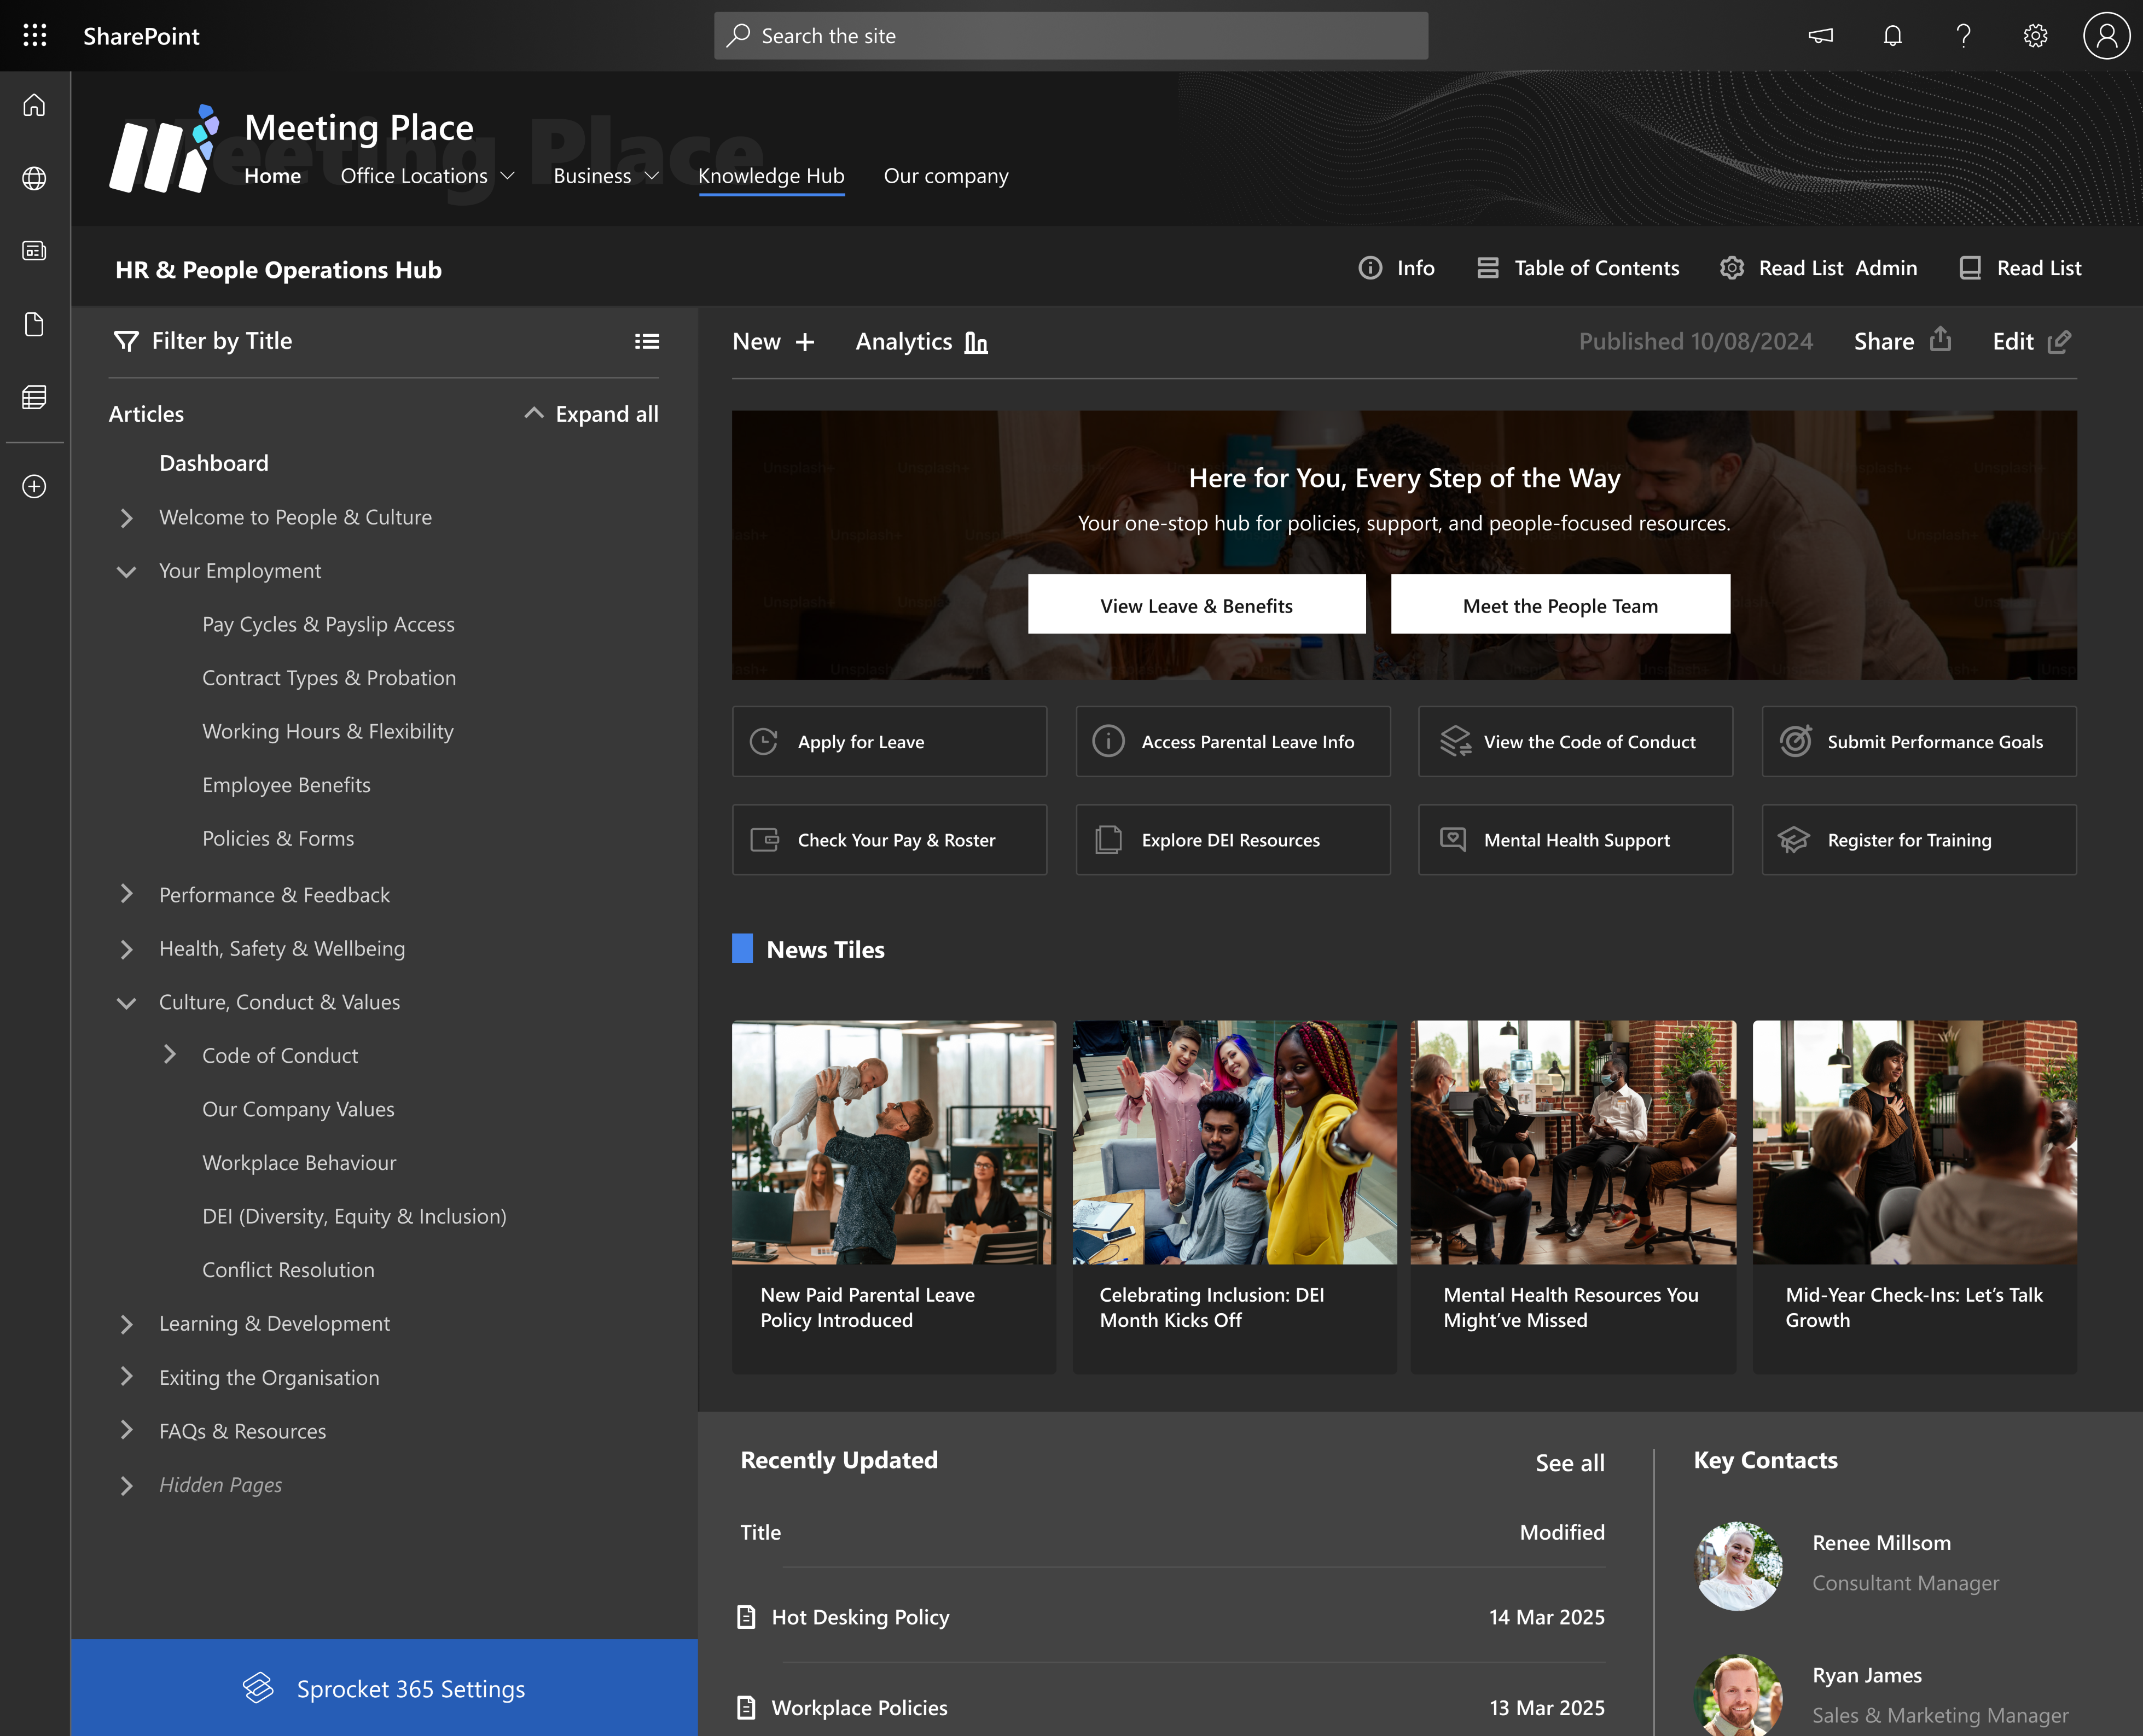Collapse the Your Employment section
Screen dimensions: 2143x1736
(126, 572)
